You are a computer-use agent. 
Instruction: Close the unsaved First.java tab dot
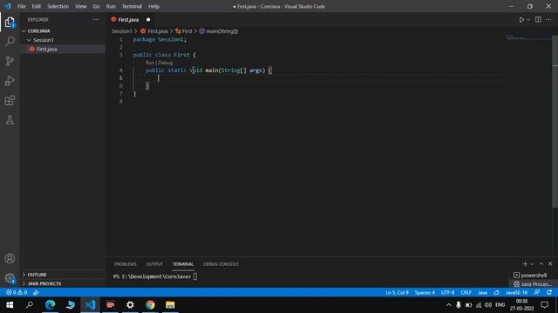click(x=148, y=19)
